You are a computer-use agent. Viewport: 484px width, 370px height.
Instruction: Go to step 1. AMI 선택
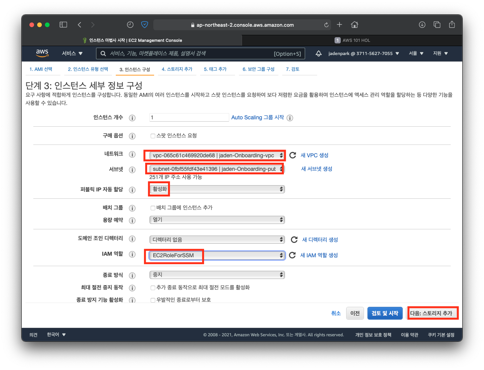click(41, 69)
